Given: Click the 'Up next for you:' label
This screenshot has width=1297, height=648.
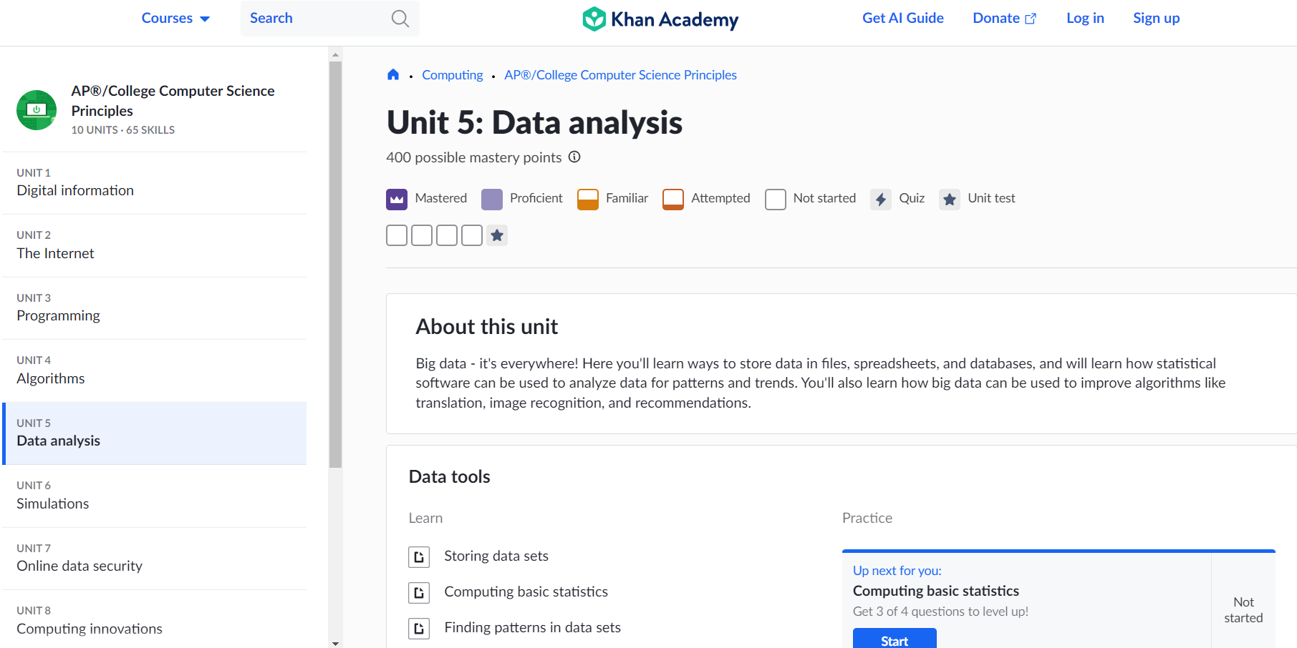Looking at the screenshot, I should pos(897,571).
